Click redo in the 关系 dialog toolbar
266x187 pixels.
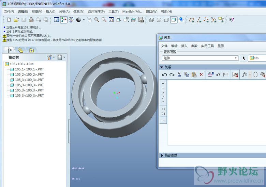(172, 74)
